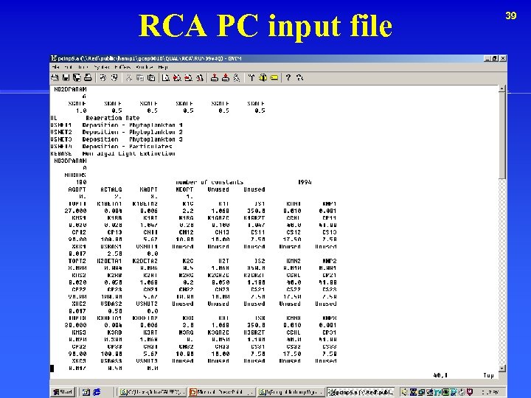
Task: Click the Undo toolbar icon
Action: 103,78
